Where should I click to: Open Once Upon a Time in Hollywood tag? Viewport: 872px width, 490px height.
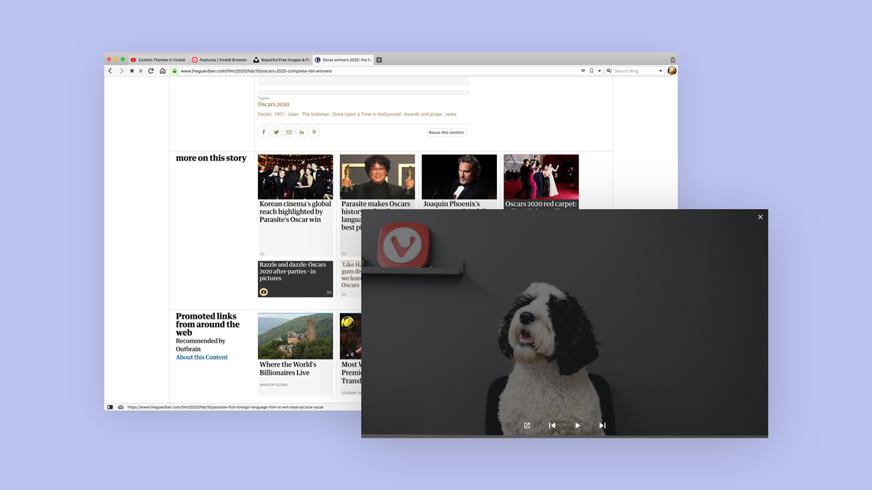366,114
